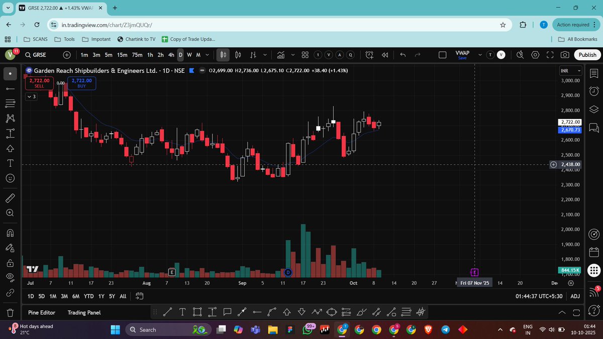Open the Alerts clock icon
The height and width of the screenshot is (339, 603).
pyautogui.click(x=368, y=55)
